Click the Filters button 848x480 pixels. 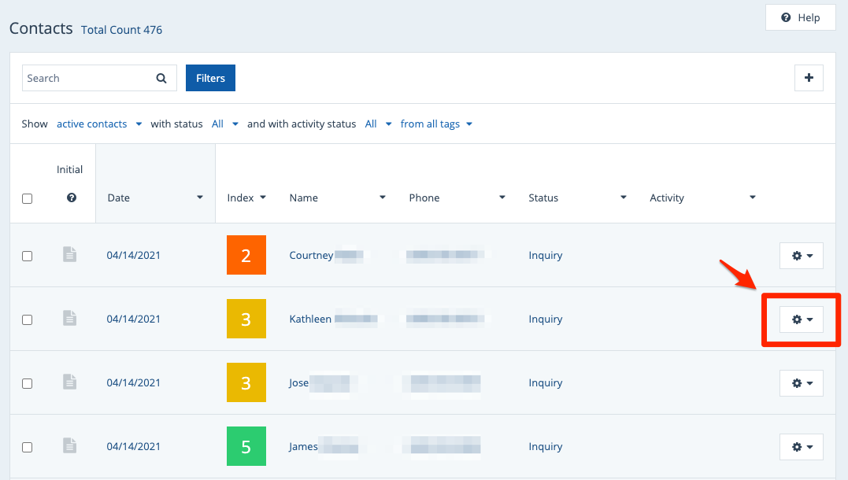point(210,78)
